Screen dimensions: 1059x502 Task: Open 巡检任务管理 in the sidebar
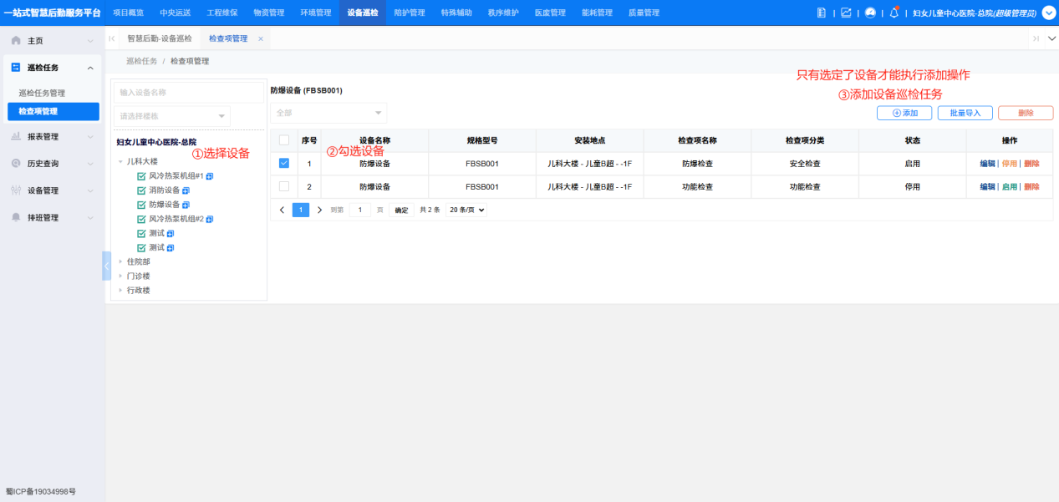[42, 93]
